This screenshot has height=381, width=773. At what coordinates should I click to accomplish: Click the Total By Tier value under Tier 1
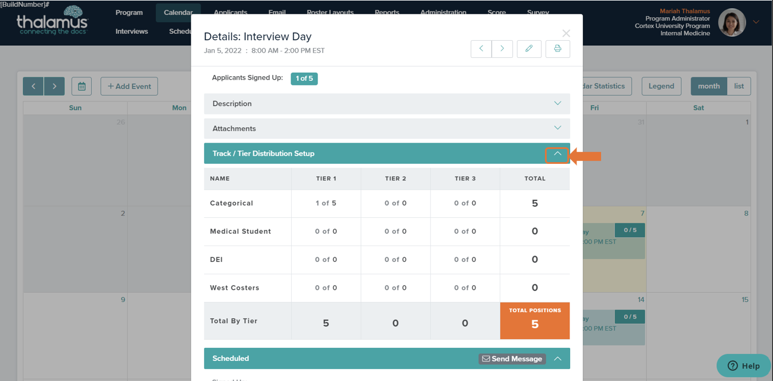tap(326, 323)
